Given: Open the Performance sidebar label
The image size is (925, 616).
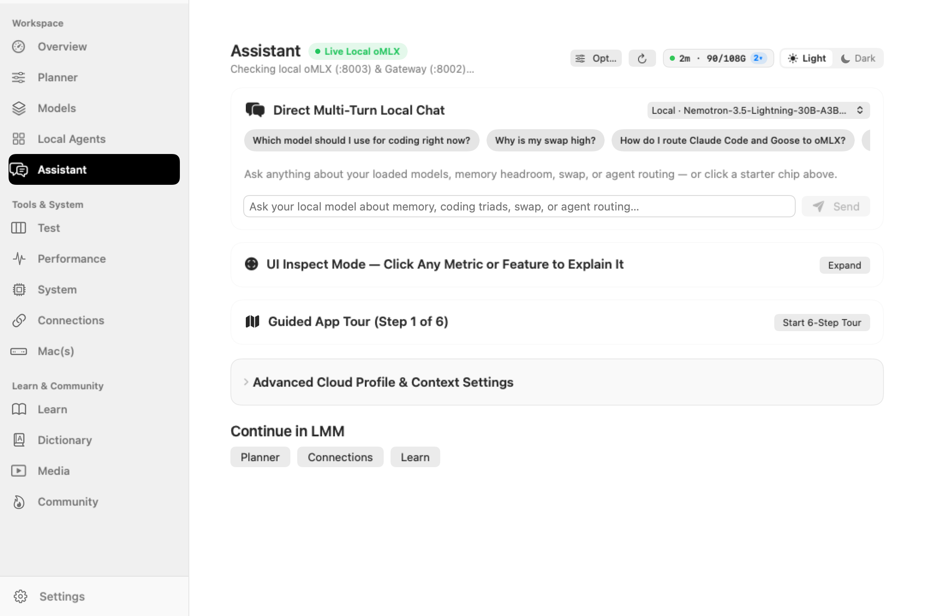Looking at the screenshot, I should [x=72, y=259].
